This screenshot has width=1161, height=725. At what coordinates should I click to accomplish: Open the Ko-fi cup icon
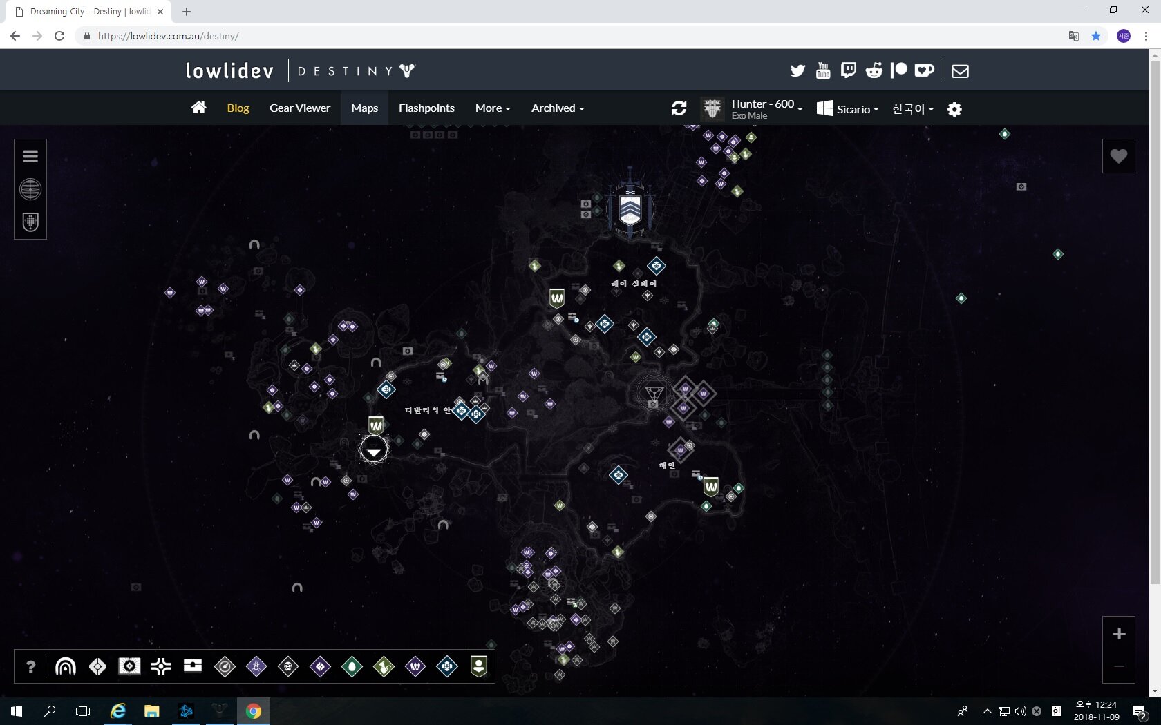(x=924, y=70)
